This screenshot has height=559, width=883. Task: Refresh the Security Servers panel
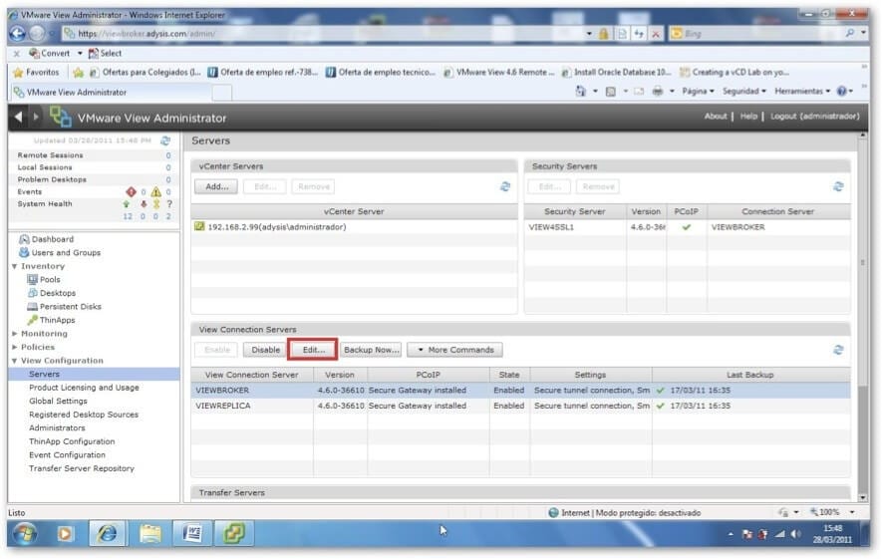point(838,186)
